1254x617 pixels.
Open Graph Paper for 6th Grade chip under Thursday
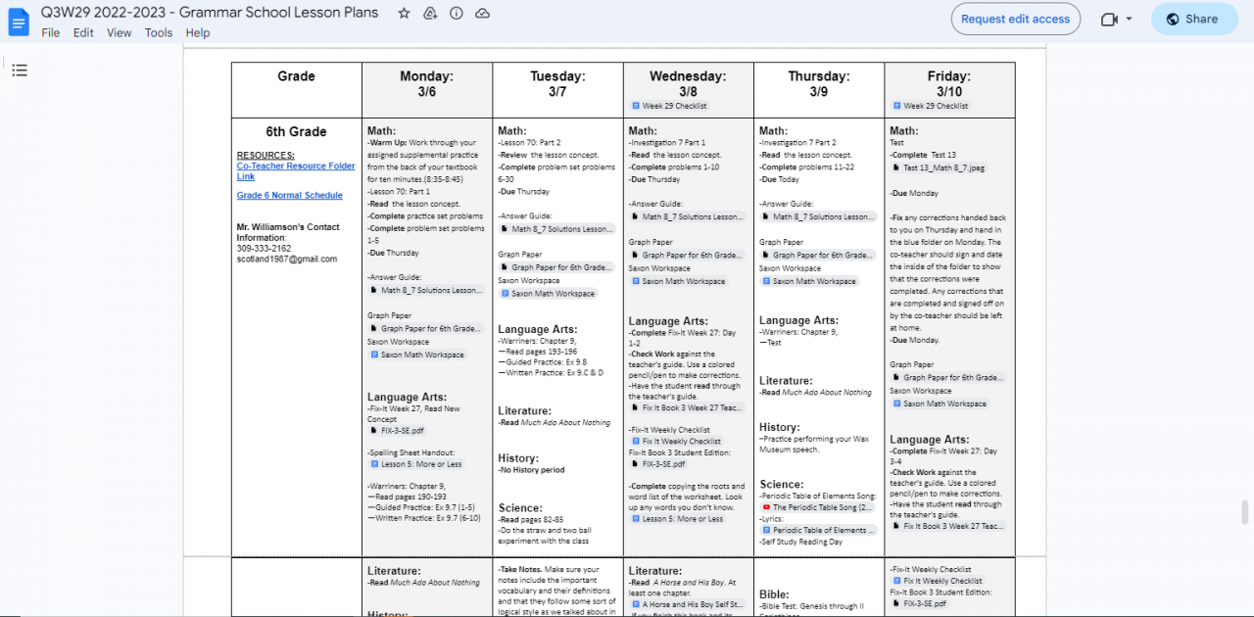(x=820, y=255)
